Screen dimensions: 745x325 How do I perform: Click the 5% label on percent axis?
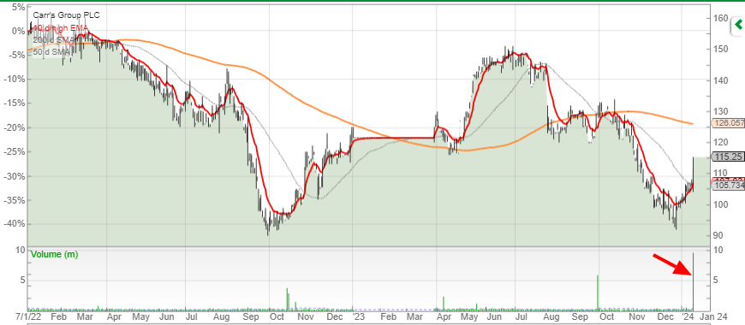[x=18, y=7]
